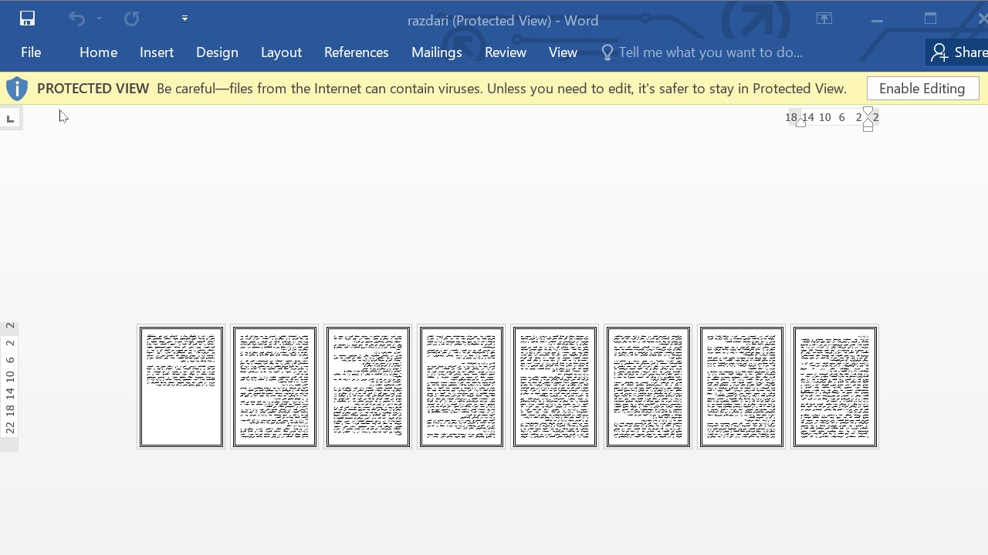The height and width of the screenshot is (555, 988).
Task: Click the first page thumbnail
Action: tap(181, 387)
